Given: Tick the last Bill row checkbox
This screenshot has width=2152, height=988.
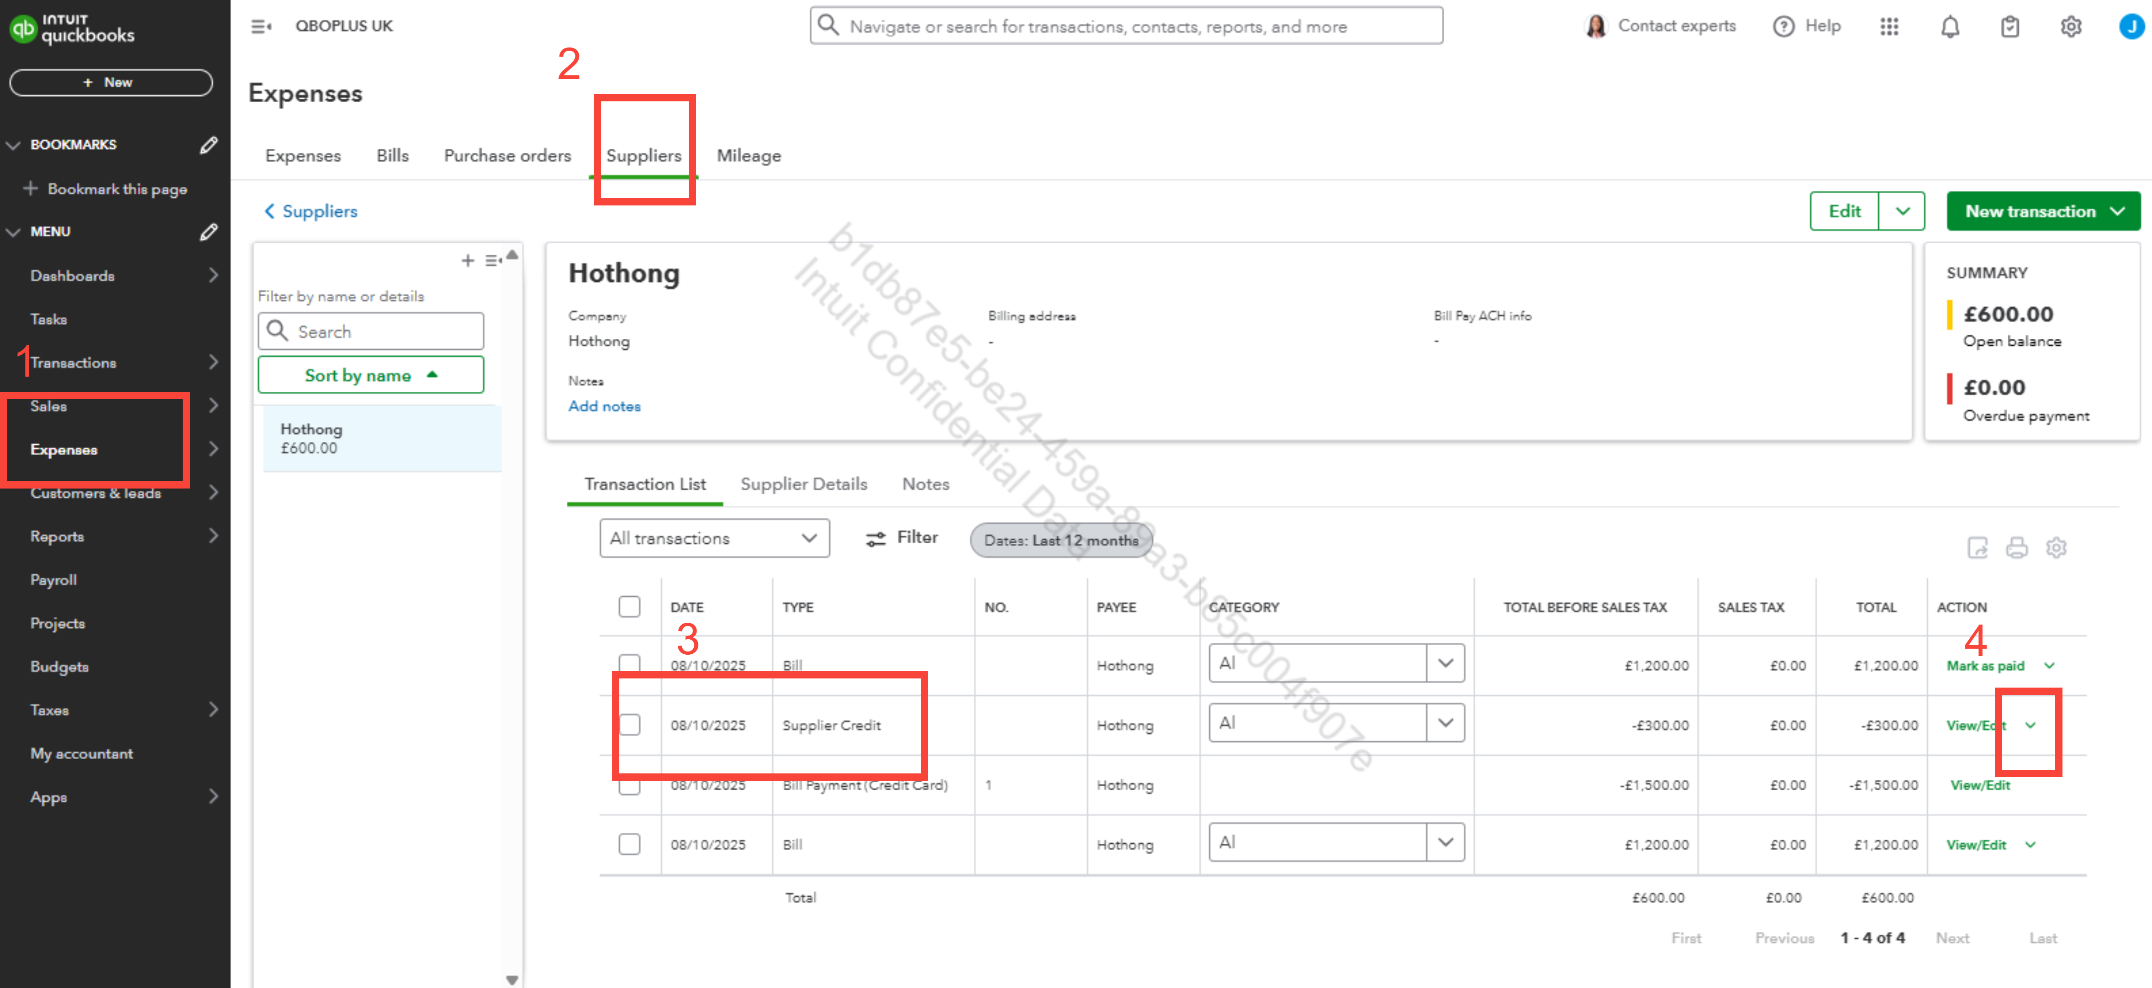Looking at the screenshot, I should (629, 844).
